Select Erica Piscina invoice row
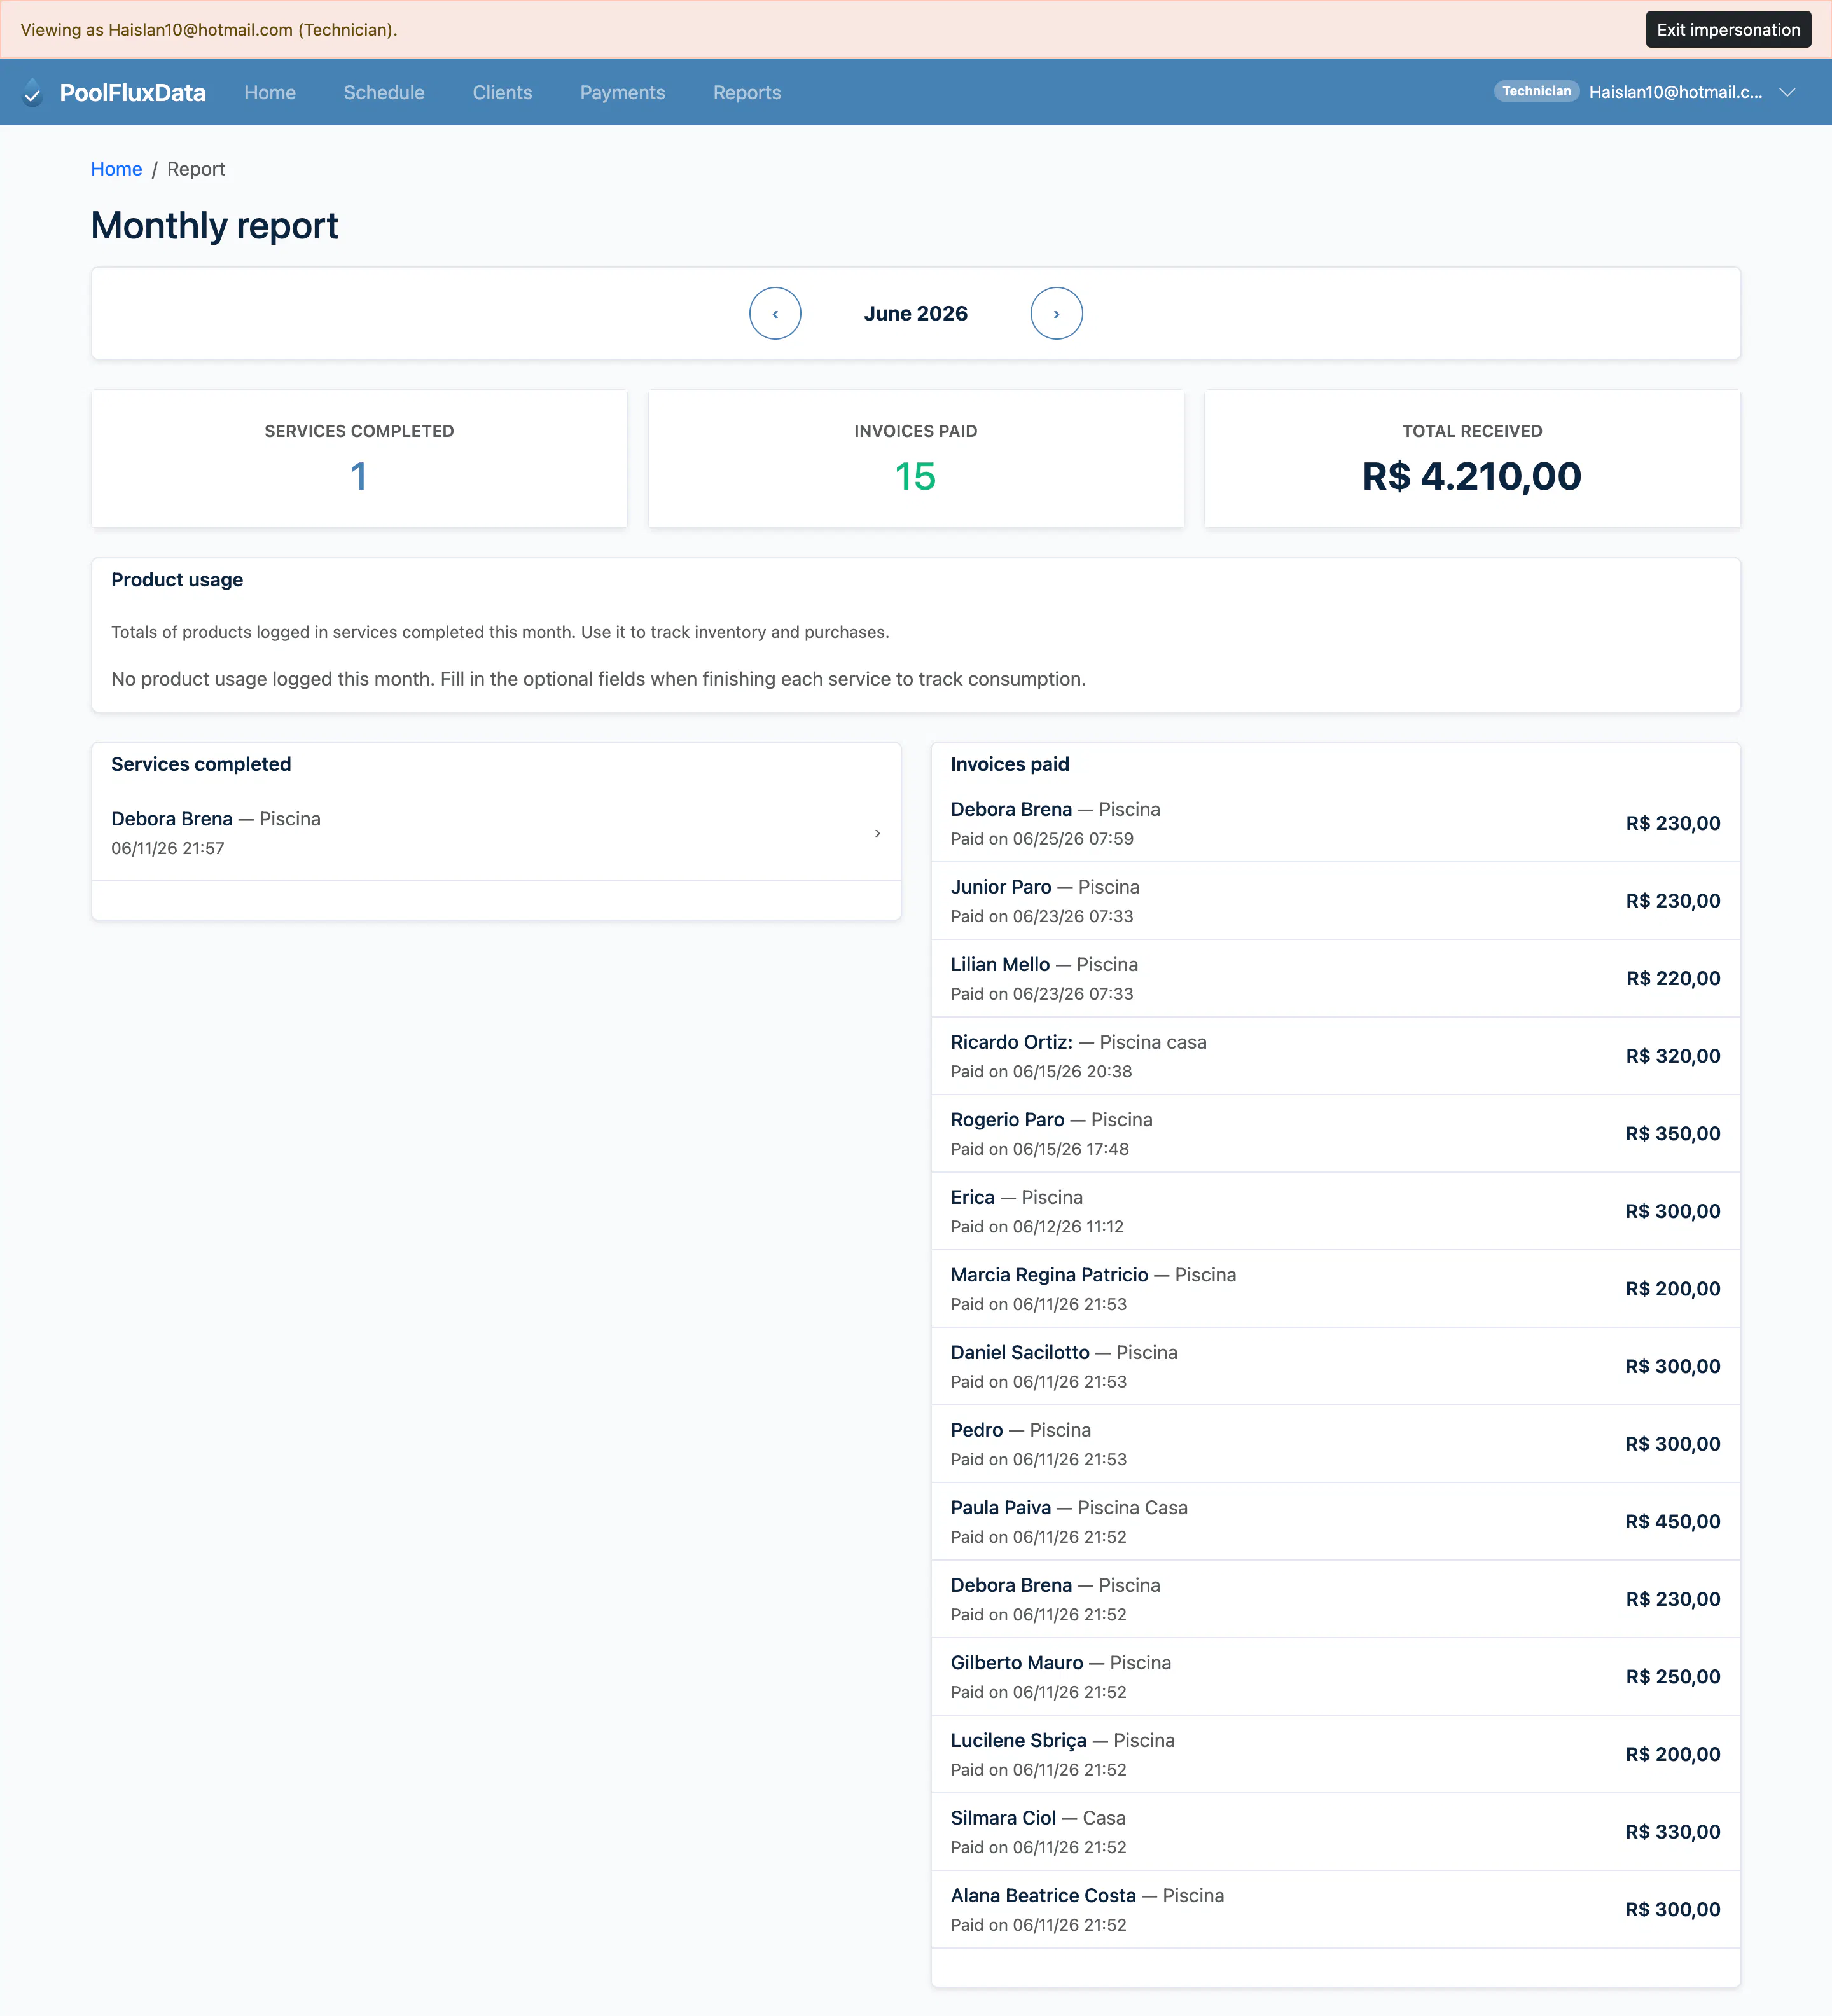Screen dimensions: 1832x2016 [1335, 1211]
